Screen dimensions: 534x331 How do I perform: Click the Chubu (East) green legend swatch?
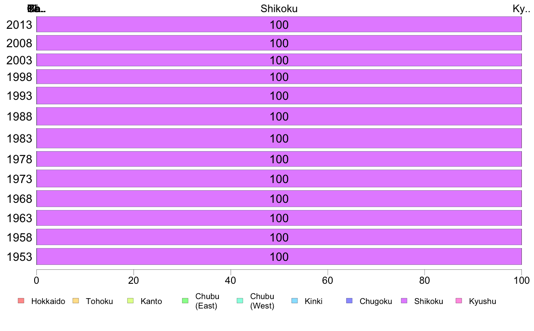(x=185, y=301)
